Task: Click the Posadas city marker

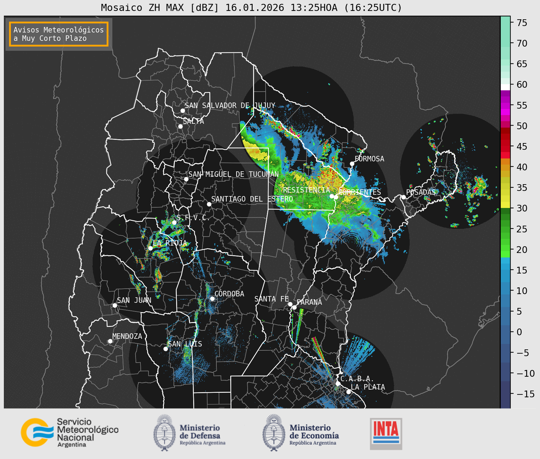Action: [x=403, y=197]
